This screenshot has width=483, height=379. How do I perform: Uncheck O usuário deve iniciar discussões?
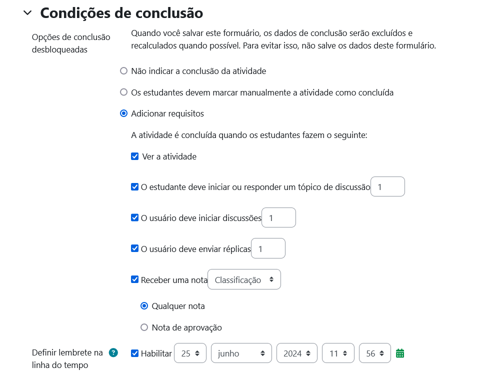[x=134, y=218]
